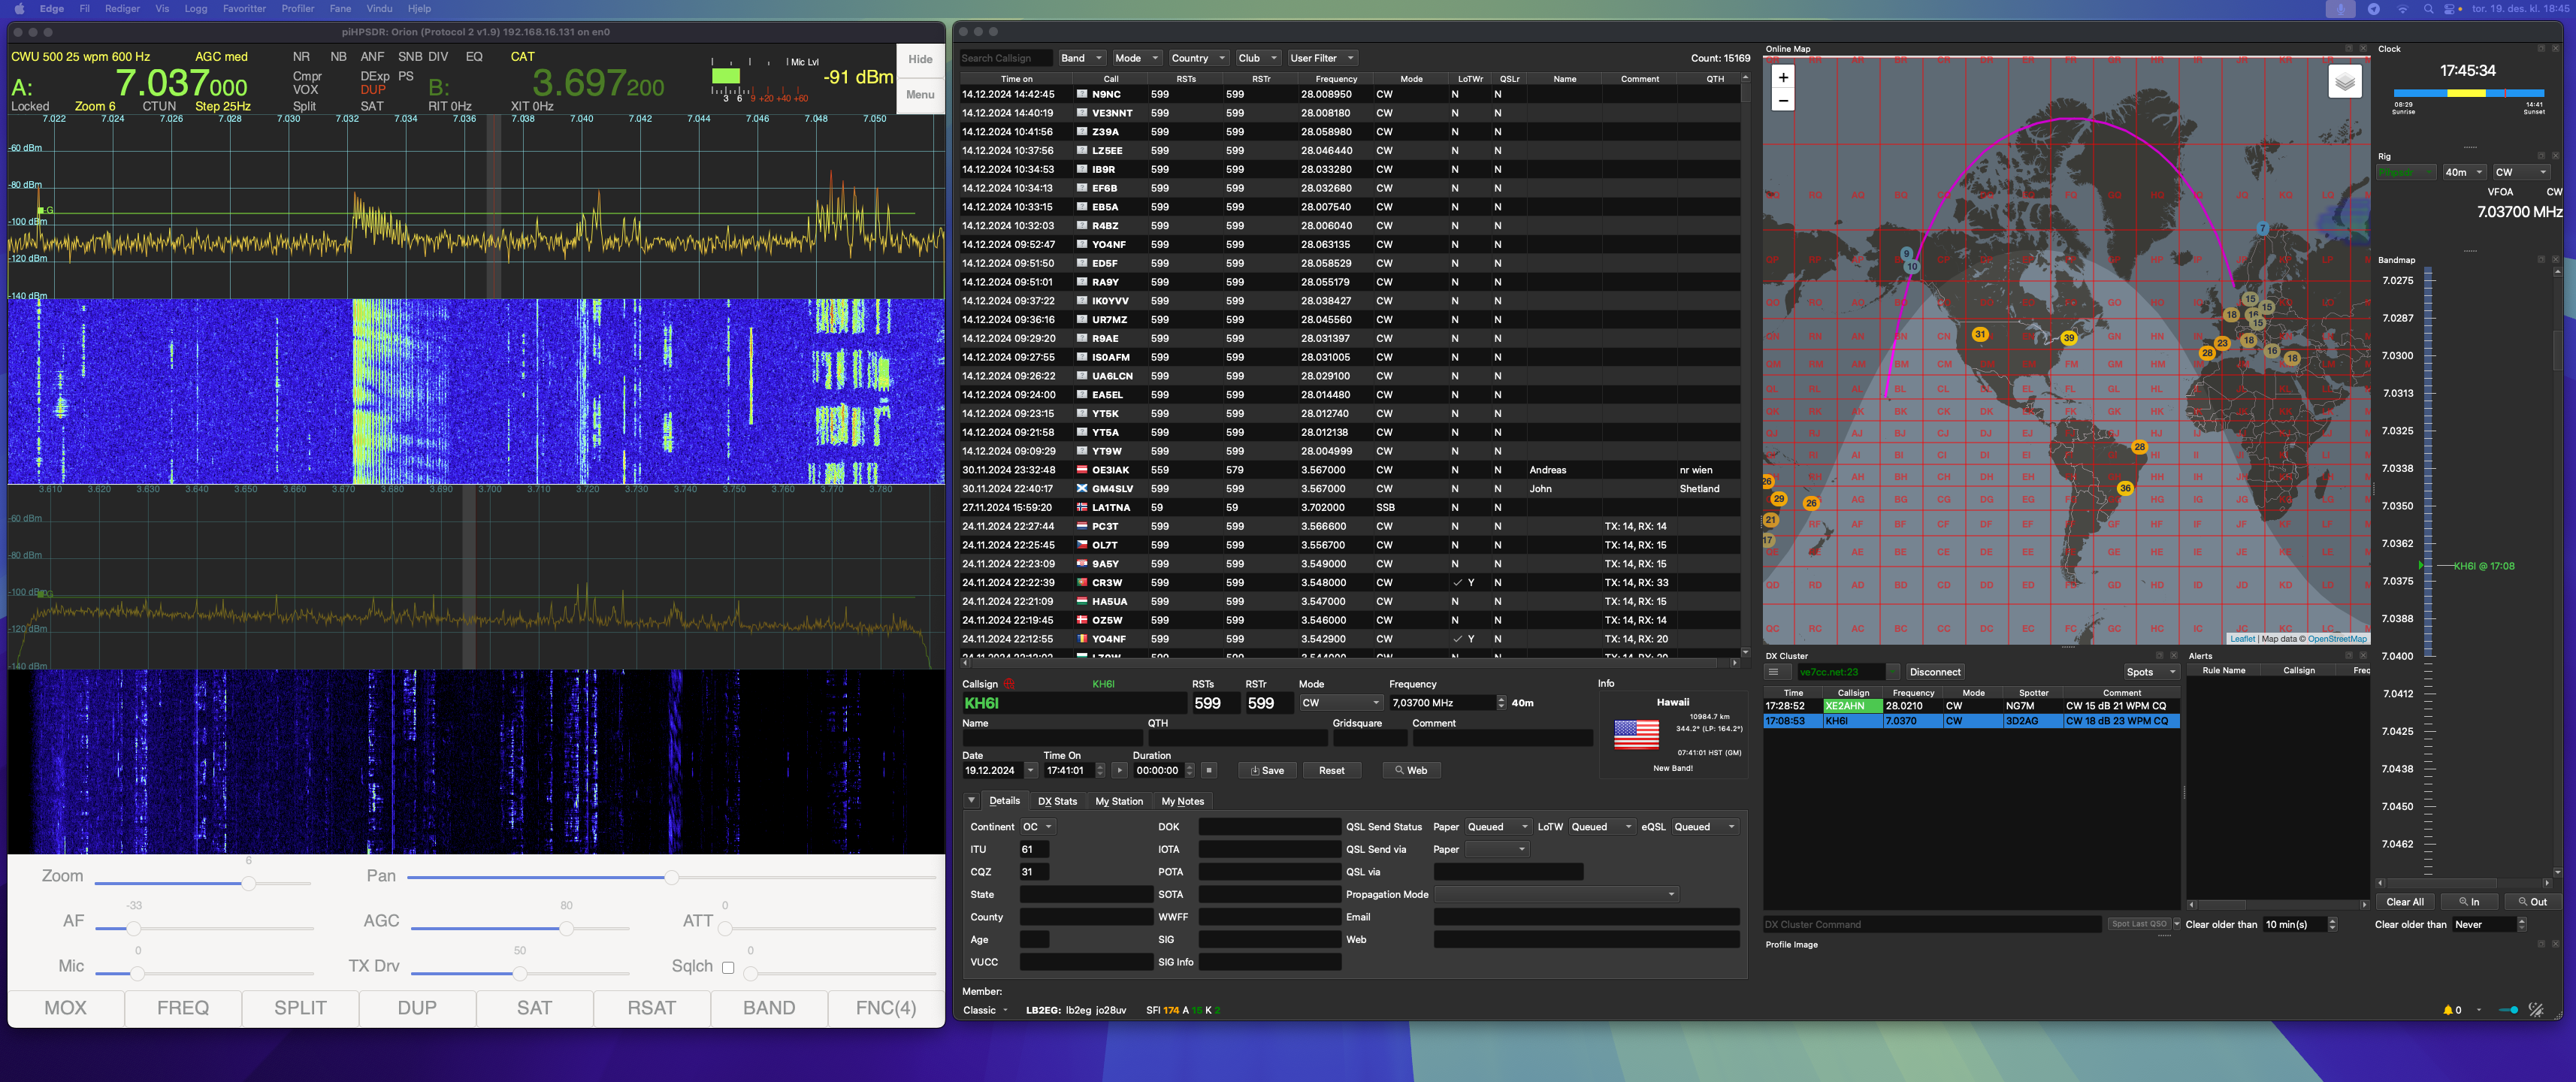
Task: Open the Profiler menu in menu bar
Action: pos(297,9)
